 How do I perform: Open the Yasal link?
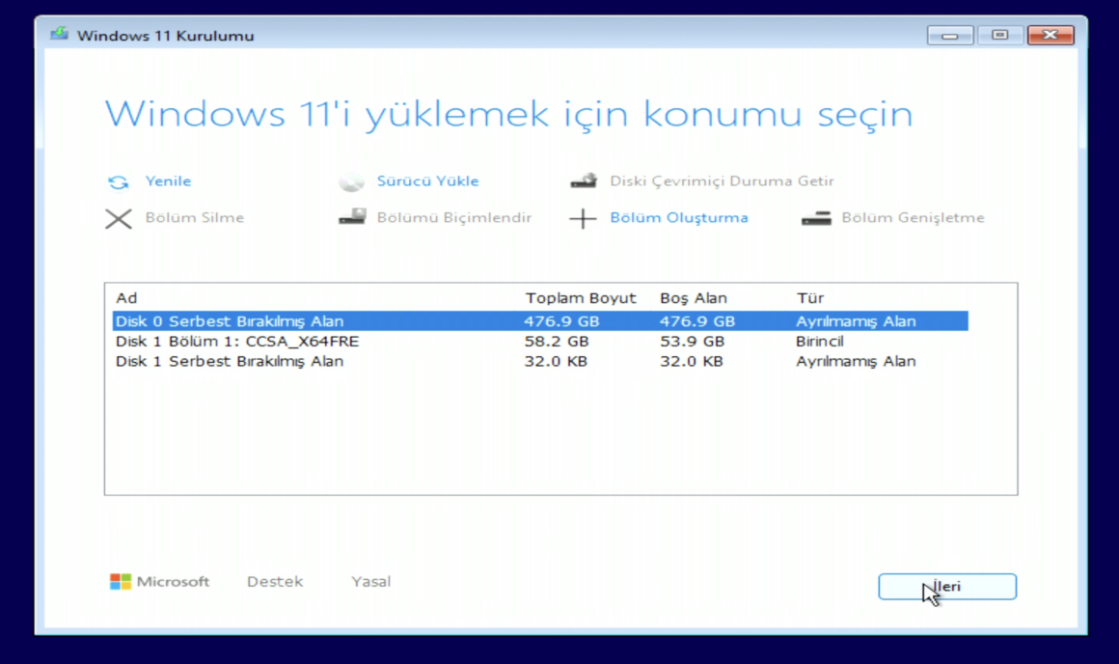click(x=371, y=581)
